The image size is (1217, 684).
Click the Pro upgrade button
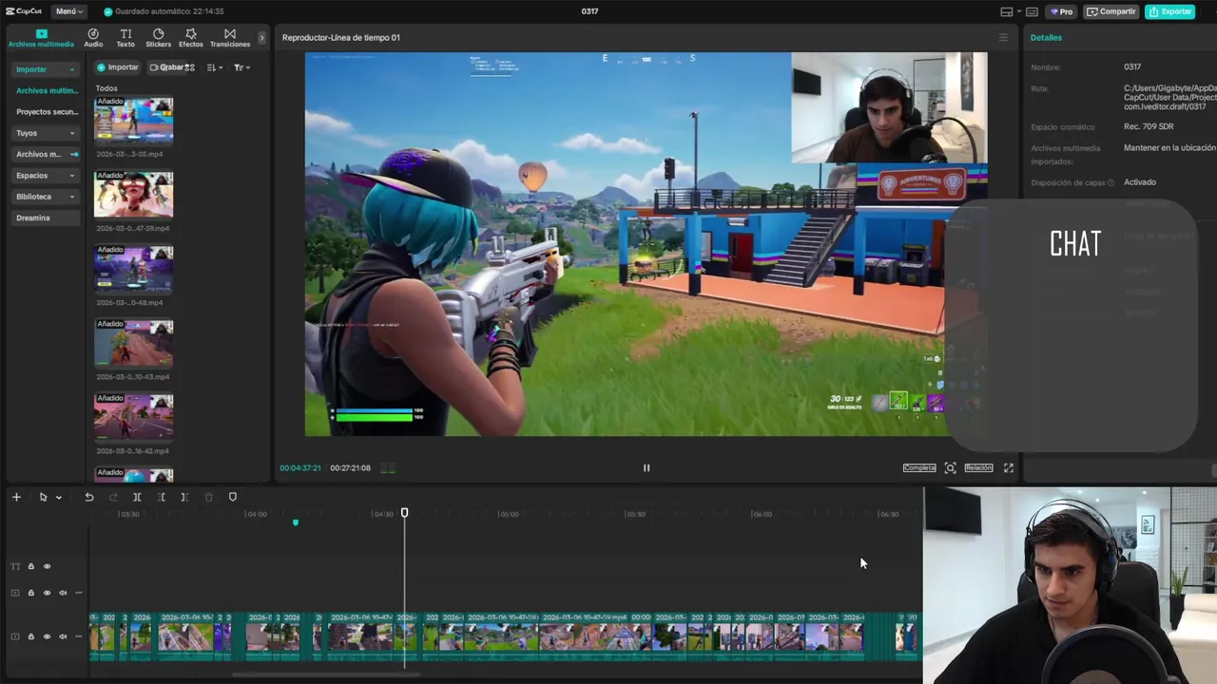tap(1062, 11)
